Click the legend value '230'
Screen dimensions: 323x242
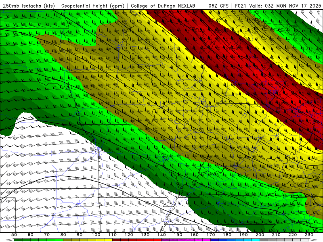[x=309, y=235]
